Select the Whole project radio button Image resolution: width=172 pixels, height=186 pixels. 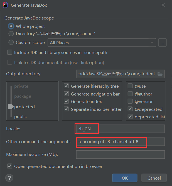click(x=11, y=26)
